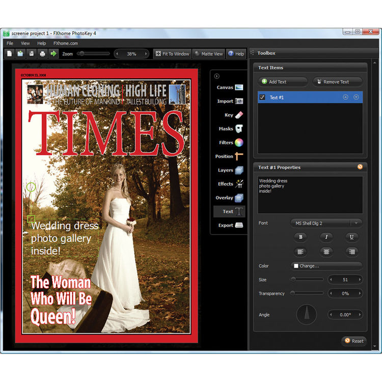The height and width of the screenshot is (382, 382).
Task: Open the Filters color wheel tool
Action: [x=231, y=143]
